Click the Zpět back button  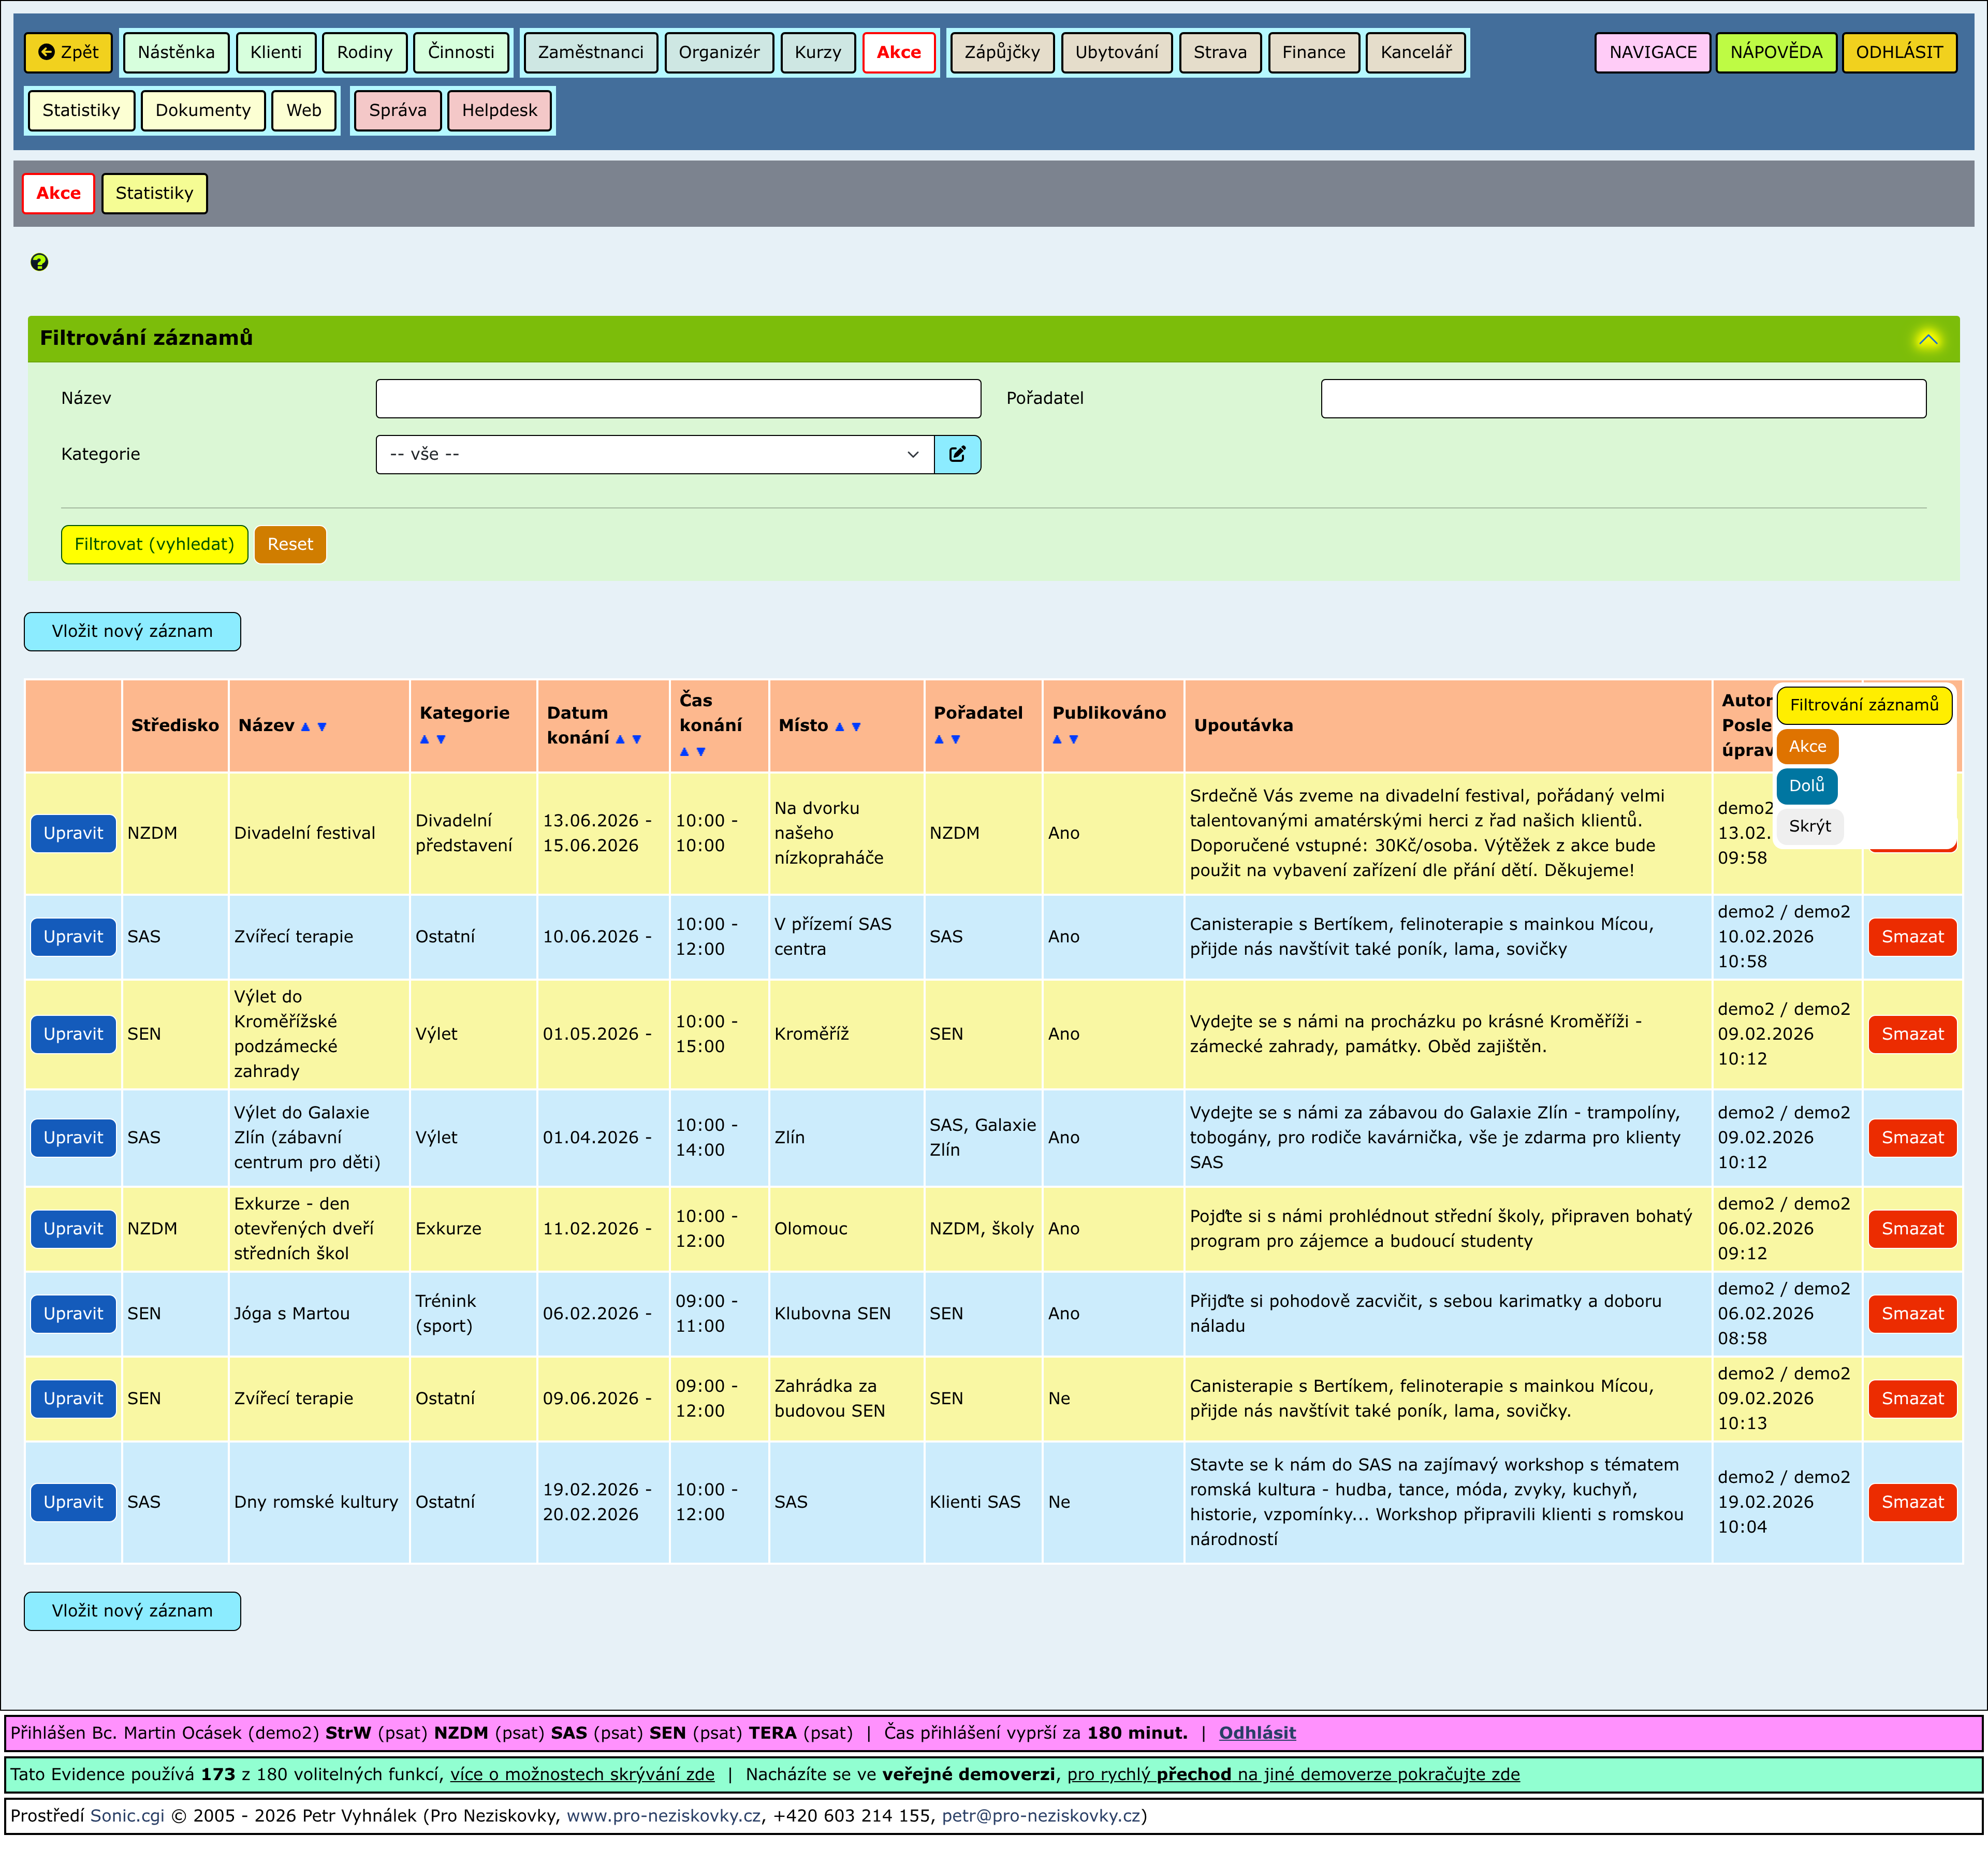point(68,52)
